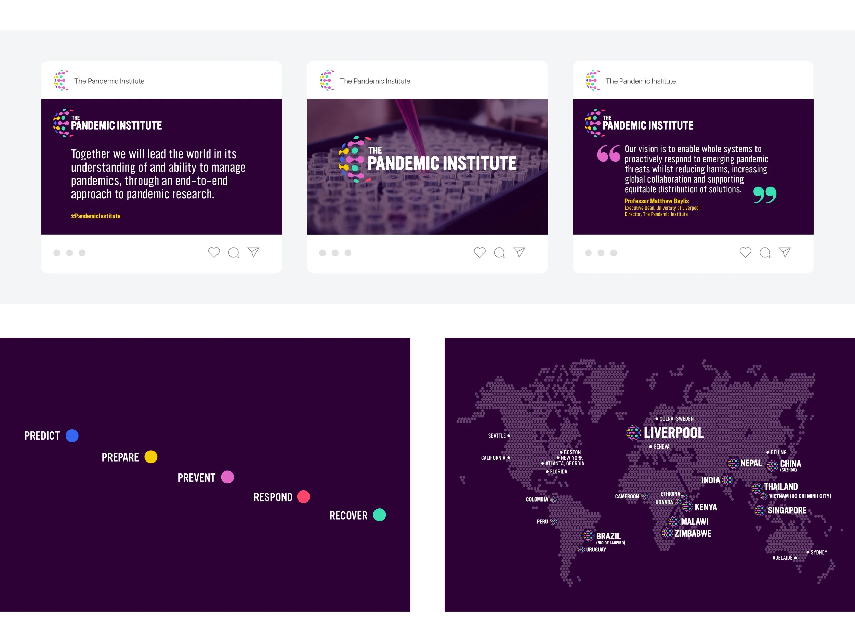Screen dimensions: 855x641
Task: Select the VIETNAM (HO CHI MINH CITY) label
Action: 800,496
